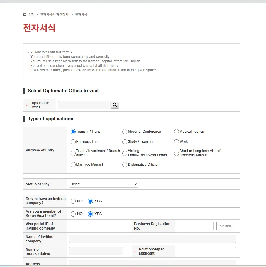
Task: Choose Visiting Family/Relatives/Friends option
Action: tap(125, 153)
